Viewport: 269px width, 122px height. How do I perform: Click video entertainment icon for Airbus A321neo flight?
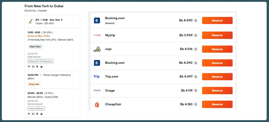click(x=33, y=114)
